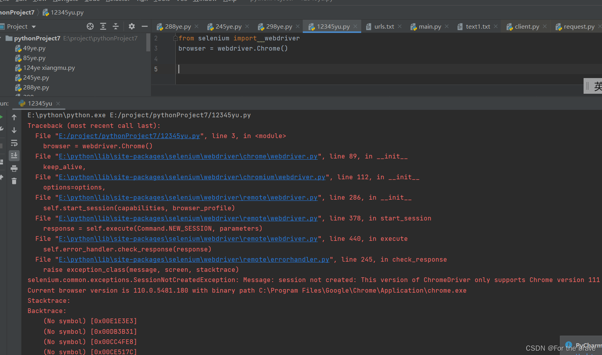Close the 12345yu.py tab

point(355,26)
